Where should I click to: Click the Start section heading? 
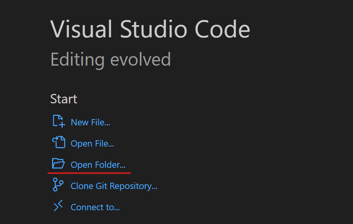click(64, 99)
